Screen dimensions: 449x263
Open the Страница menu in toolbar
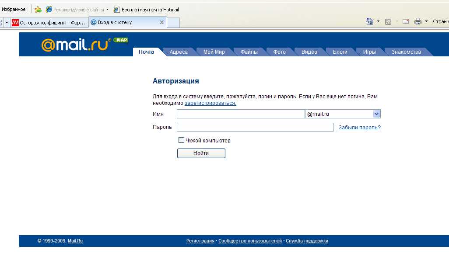coord(441,21)
